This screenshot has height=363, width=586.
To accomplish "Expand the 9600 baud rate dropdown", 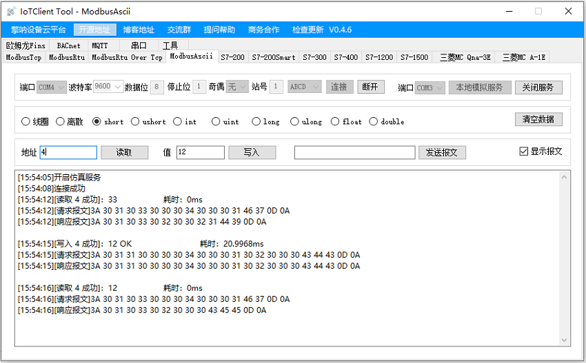I will (108, 87).
